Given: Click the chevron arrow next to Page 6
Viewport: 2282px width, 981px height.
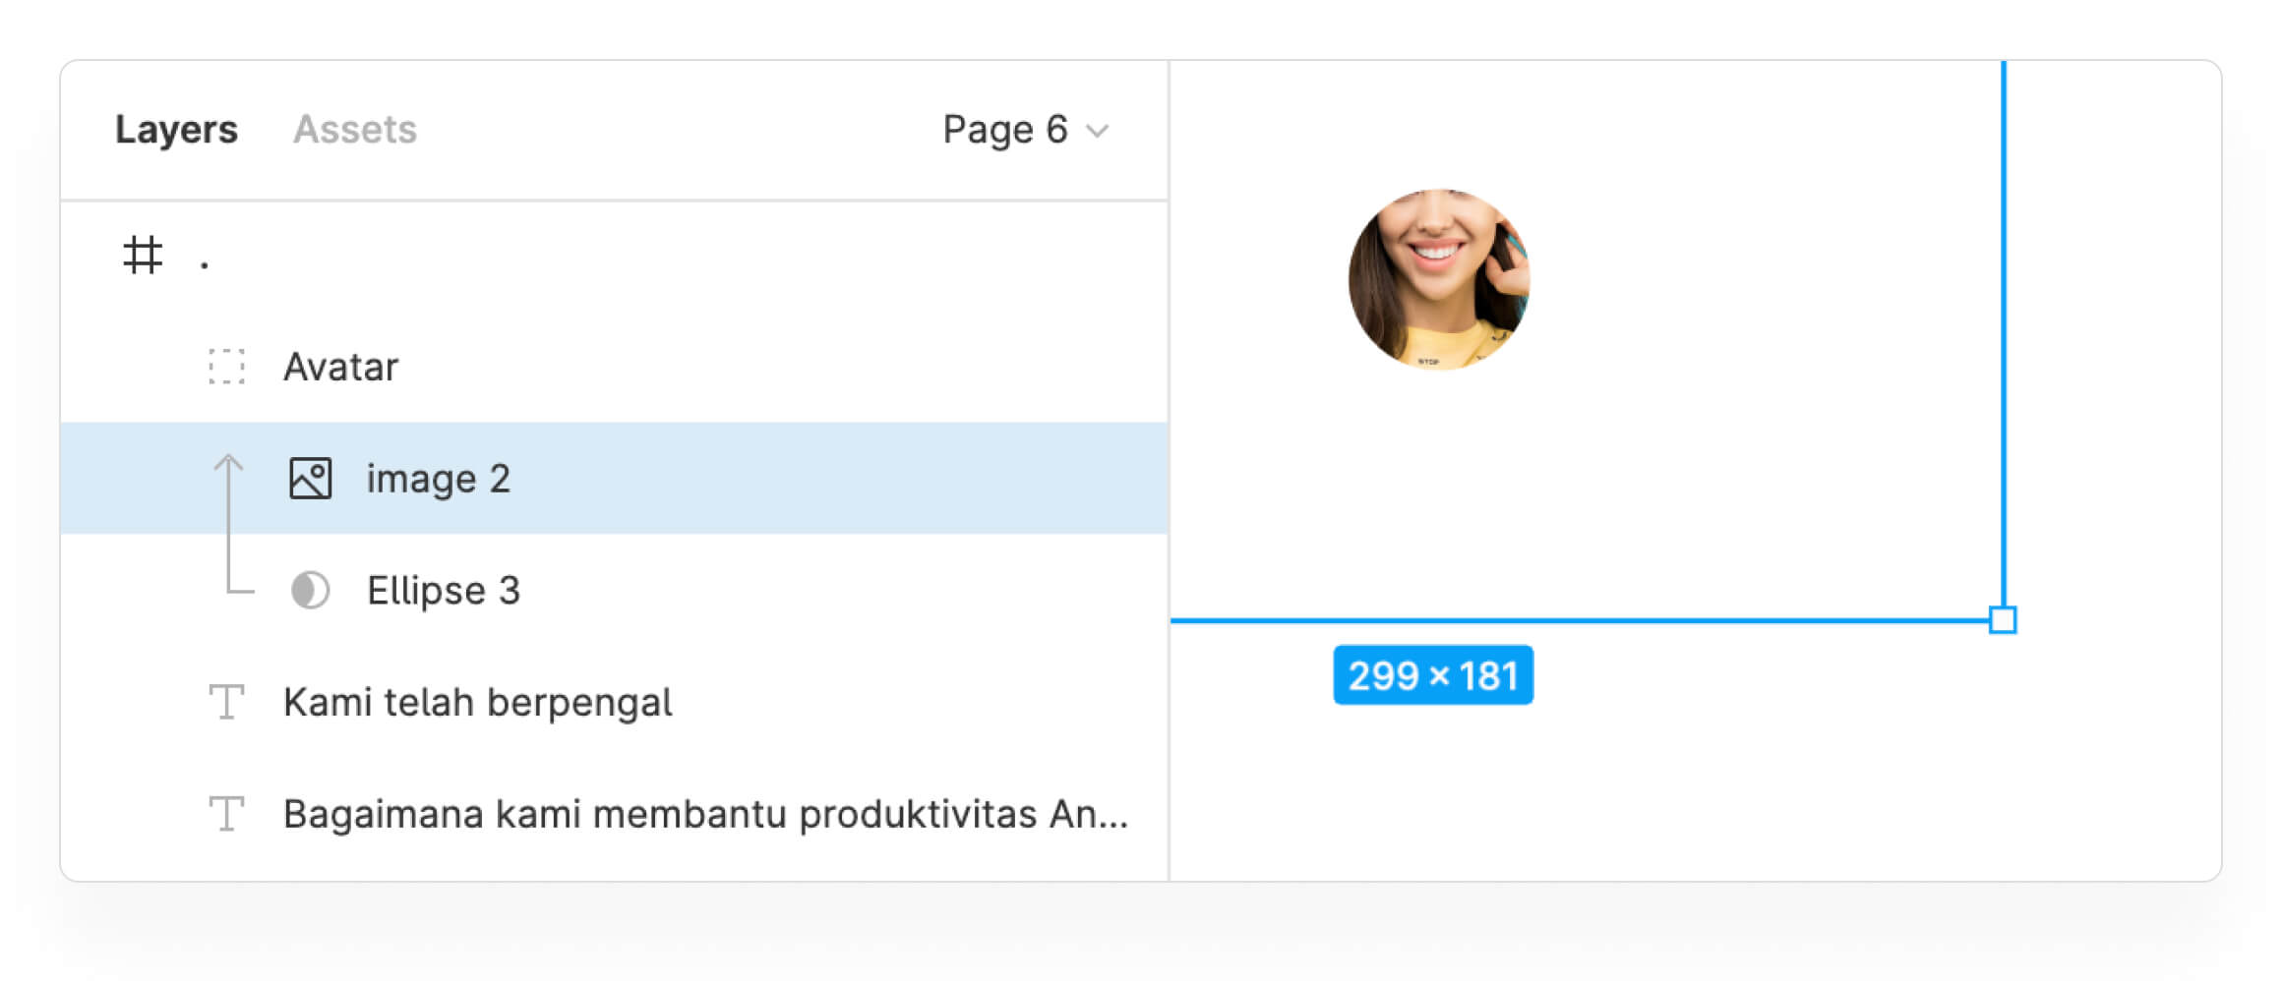Looking at the screenshot, I should 1098,131.
